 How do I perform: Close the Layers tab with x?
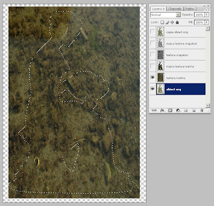click(x=164, y=9)
